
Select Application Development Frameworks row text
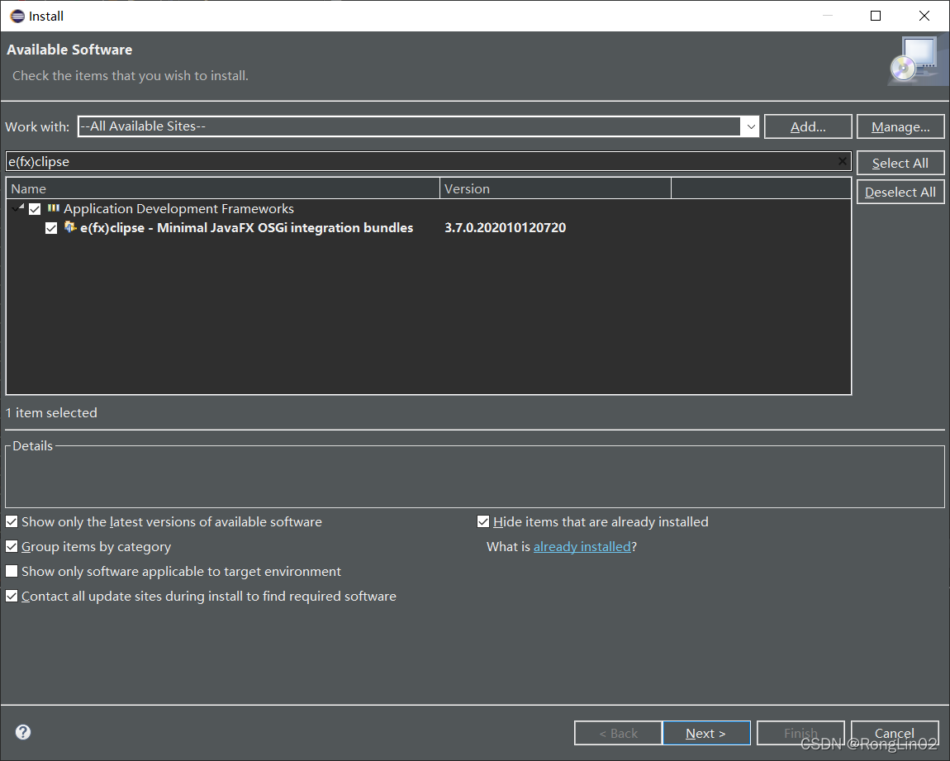tap(178, 208)
